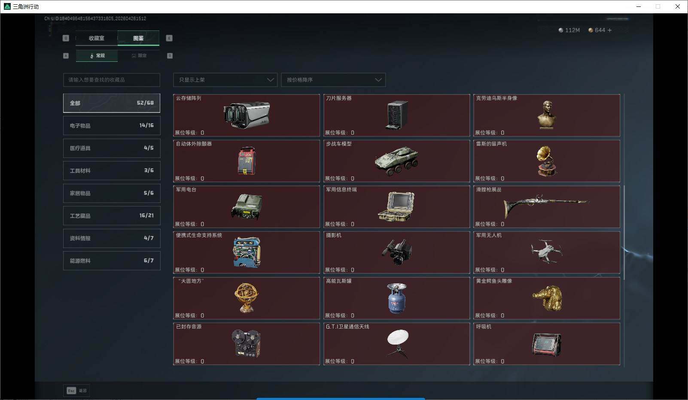Switch to the 图鉴 tab
688x400 pixels.
138,38
